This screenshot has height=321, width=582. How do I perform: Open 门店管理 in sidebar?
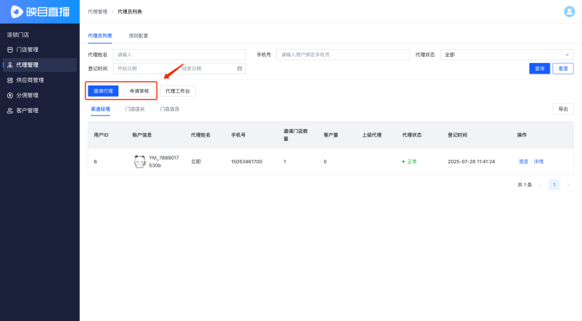40,50
